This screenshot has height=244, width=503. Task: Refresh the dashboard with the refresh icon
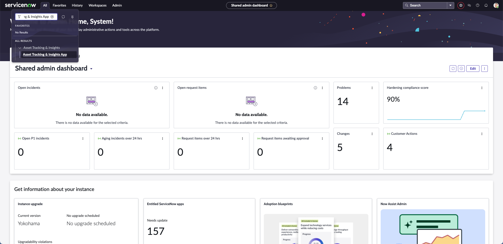tap(453, 68)
